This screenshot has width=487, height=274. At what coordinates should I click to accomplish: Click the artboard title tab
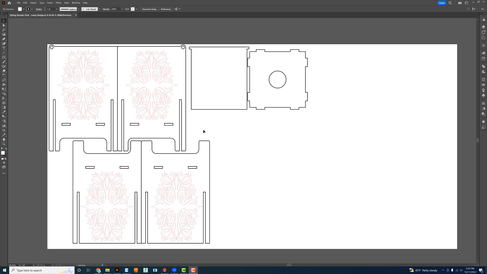coord(41,15)
